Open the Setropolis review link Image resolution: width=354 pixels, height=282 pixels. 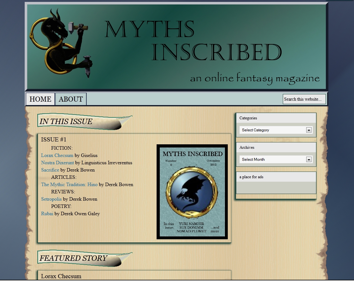[x=51, y=199]
